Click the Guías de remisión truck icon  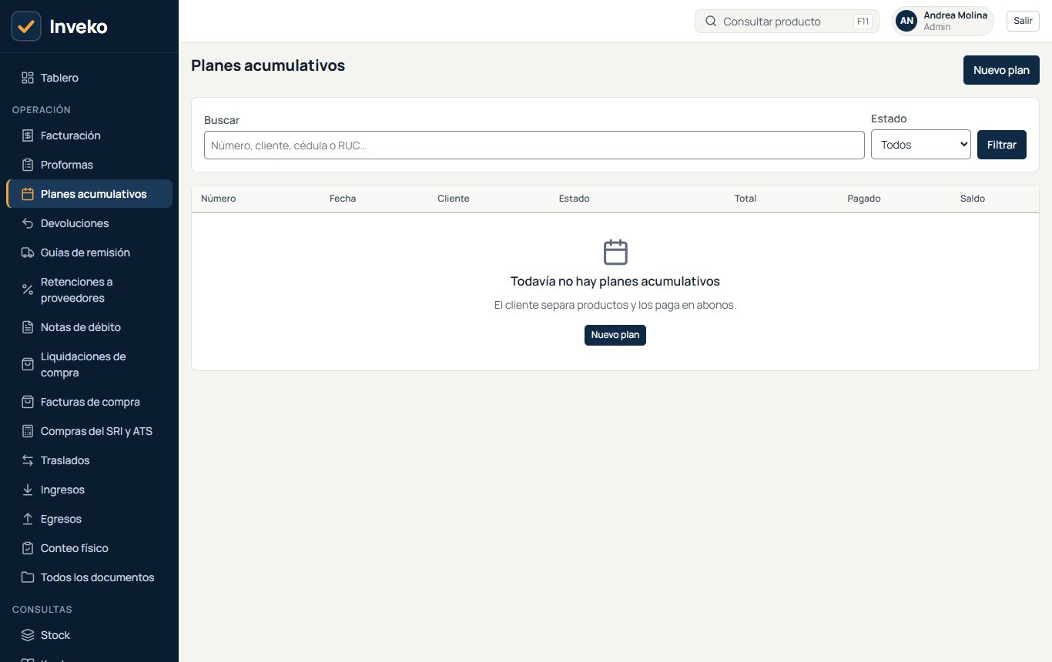(28, 252)
